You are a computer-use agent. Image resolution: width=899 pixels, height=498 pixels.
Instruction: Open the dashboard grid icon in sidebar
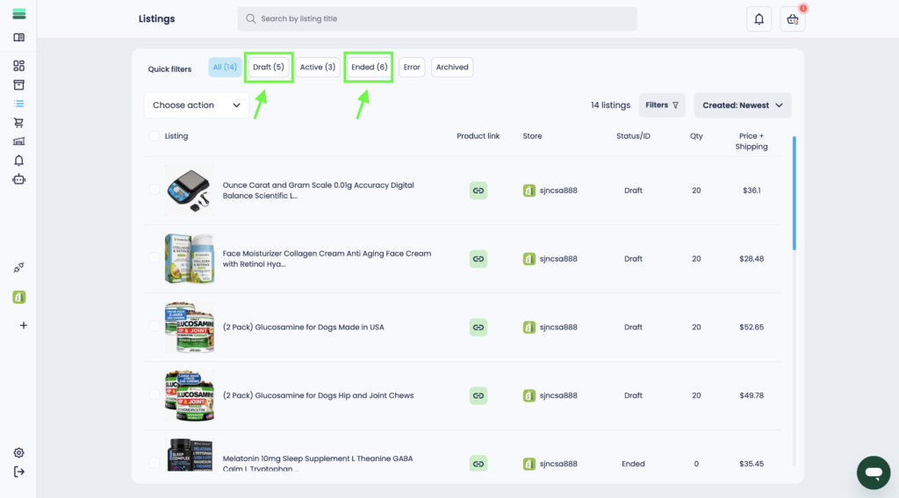(18, 66)
